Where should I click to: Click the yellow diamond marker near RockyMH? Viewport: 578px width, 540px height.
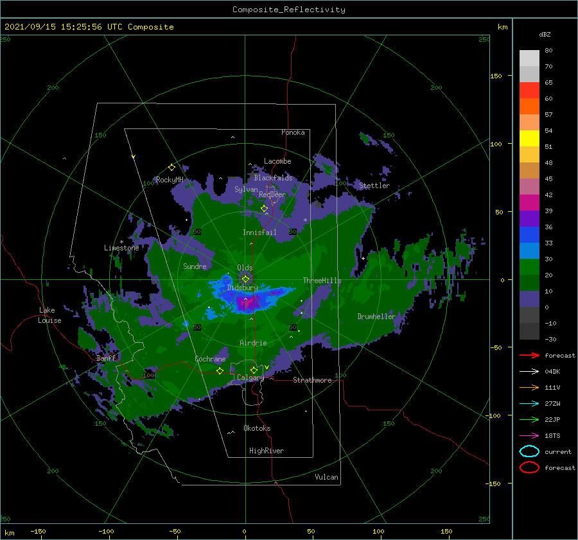point(171,168)
